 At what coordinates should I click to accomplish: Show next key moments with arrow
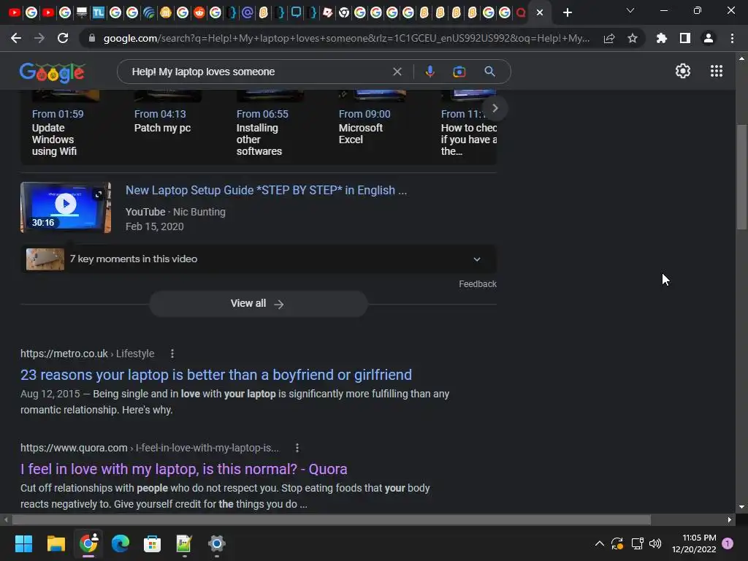(495, 108)
